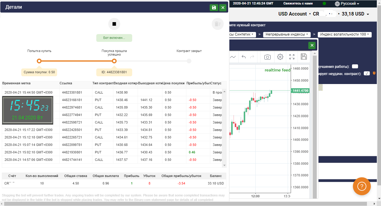Viewport: 381px width, 206px height.
Task: Expand the chart to fullscreen
Action: pyautogui.click(x=292, y=57)
